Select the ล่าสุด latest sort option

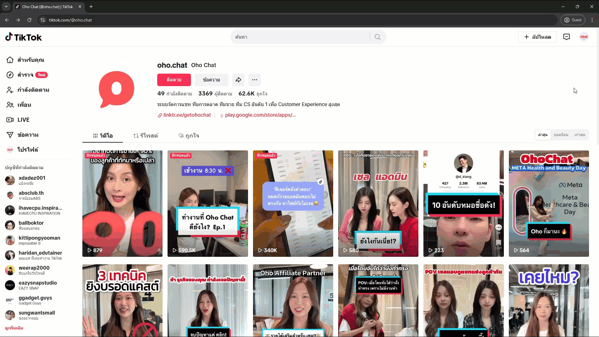(x=543, y=135)
